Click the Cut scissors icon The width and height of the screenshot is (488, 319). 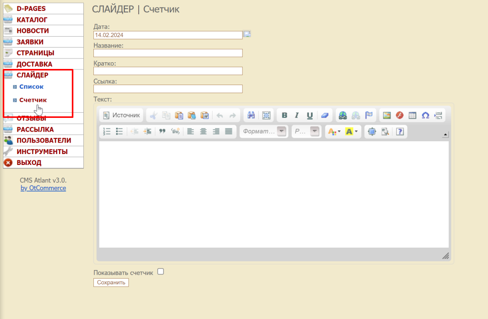pyautogui.click(x=153, y=116)
